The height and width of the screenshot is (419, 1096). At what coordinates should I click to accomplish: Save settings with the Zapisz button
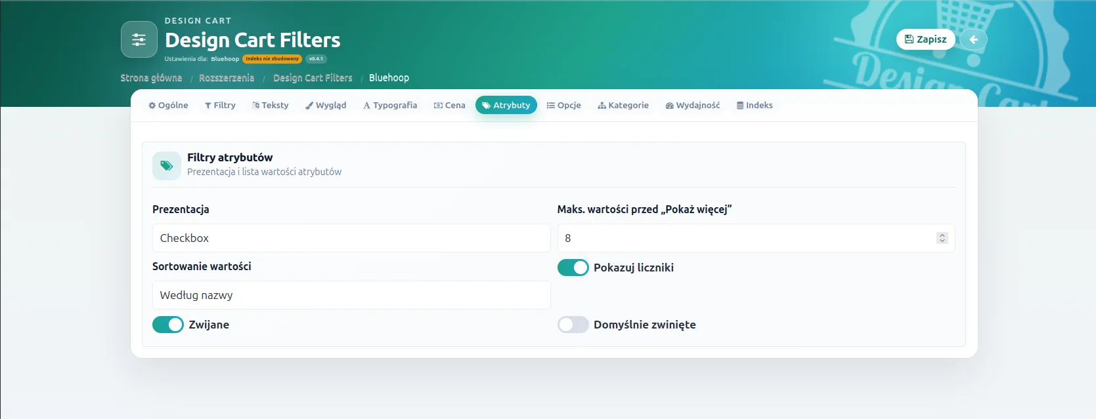click(926, 39)
